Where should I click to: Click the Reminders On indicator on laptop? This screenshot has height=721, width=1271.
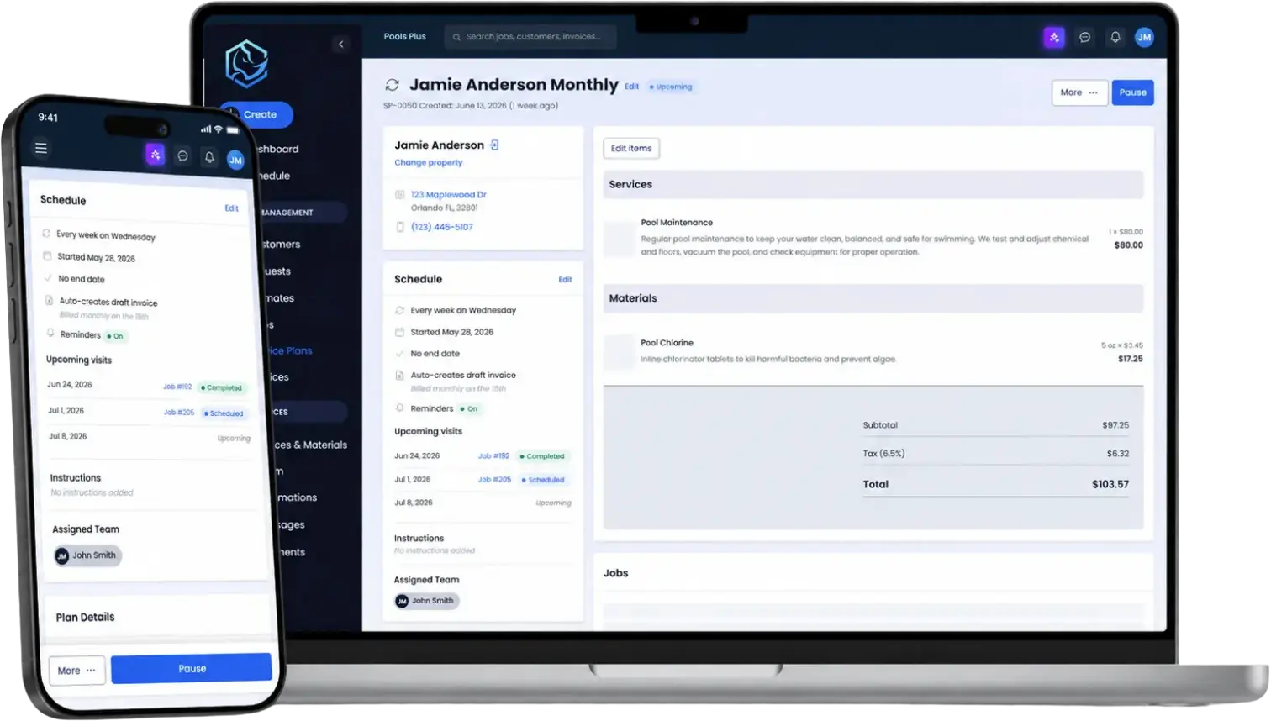469,409
